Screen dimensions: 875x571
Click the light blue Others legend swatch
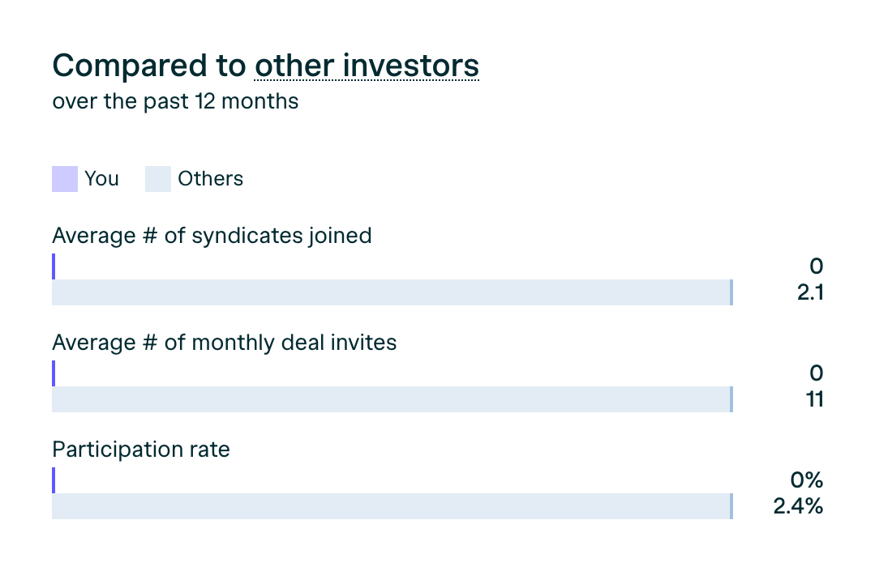158,179
